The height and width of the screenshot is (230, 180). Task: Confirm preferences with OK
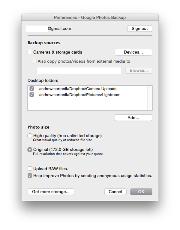coord(141,192)
